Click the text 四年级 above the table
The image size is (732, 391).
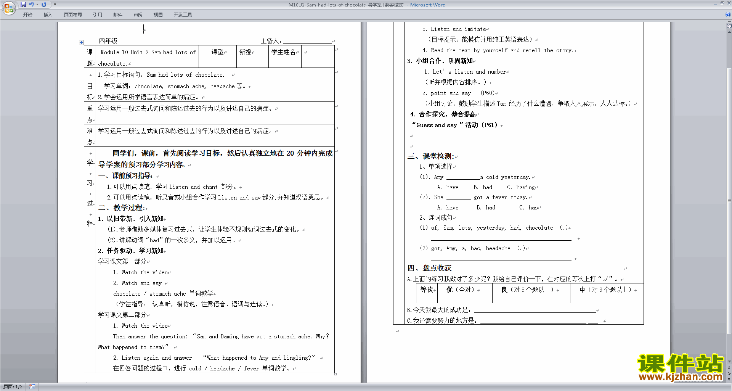(x=108, y=41)
